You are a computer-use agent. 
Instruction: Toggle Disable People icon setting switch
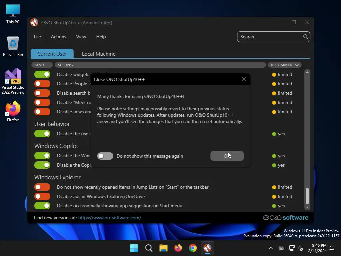coord(42,84)
